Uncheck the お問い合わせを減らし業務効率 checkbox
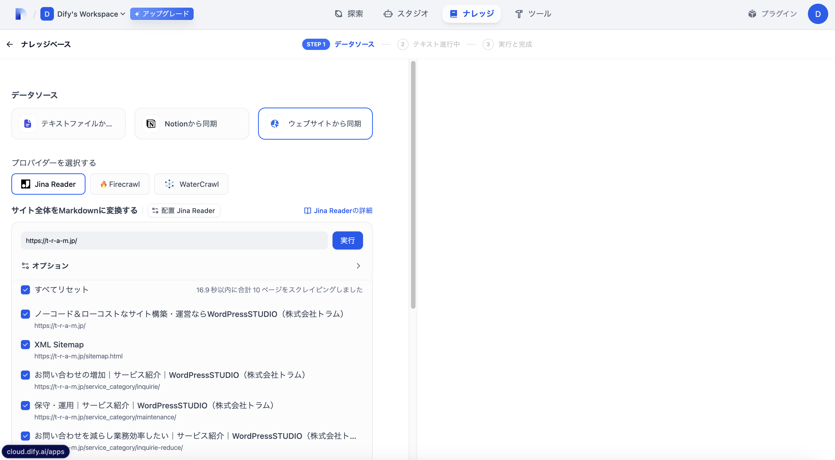 [x=25, y=436]
